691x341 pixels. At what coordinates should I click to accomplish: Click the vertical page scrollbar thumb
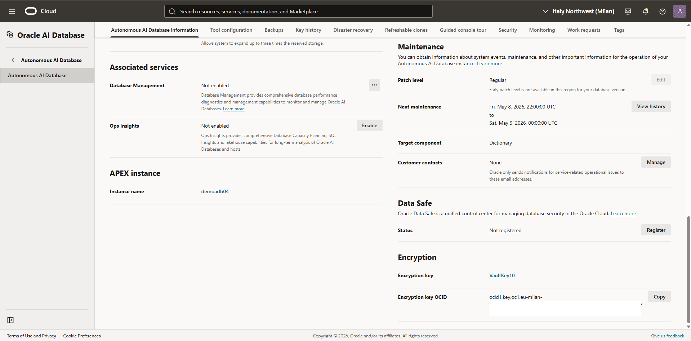688,269
